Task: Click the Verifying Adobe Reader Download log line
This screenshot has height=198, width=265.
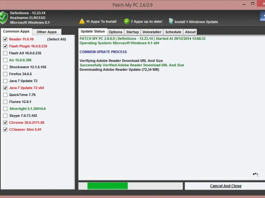Action: tap(121, 61)
